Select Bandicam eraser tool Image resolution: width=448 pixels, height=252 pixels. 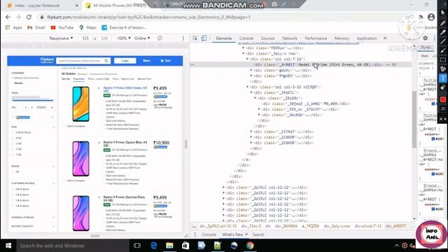[x=443, y=87]
